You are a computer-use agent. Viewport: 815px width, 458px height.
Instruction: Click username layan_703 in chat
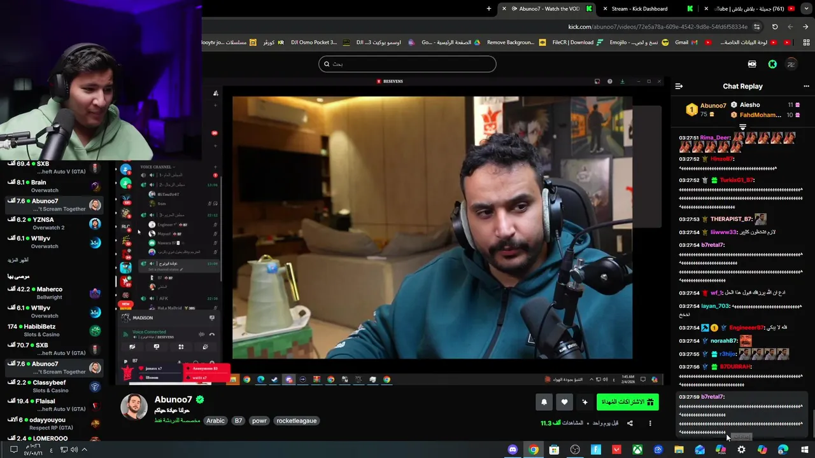coord(714,306)
